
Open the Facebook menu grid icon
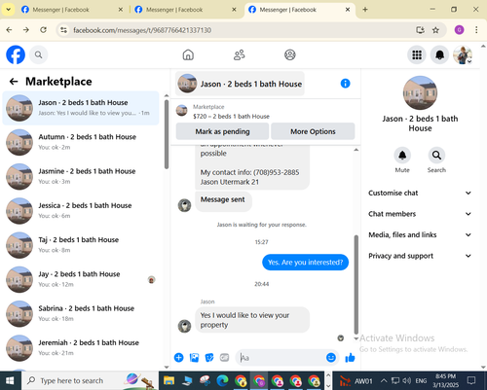click(417, 54)
